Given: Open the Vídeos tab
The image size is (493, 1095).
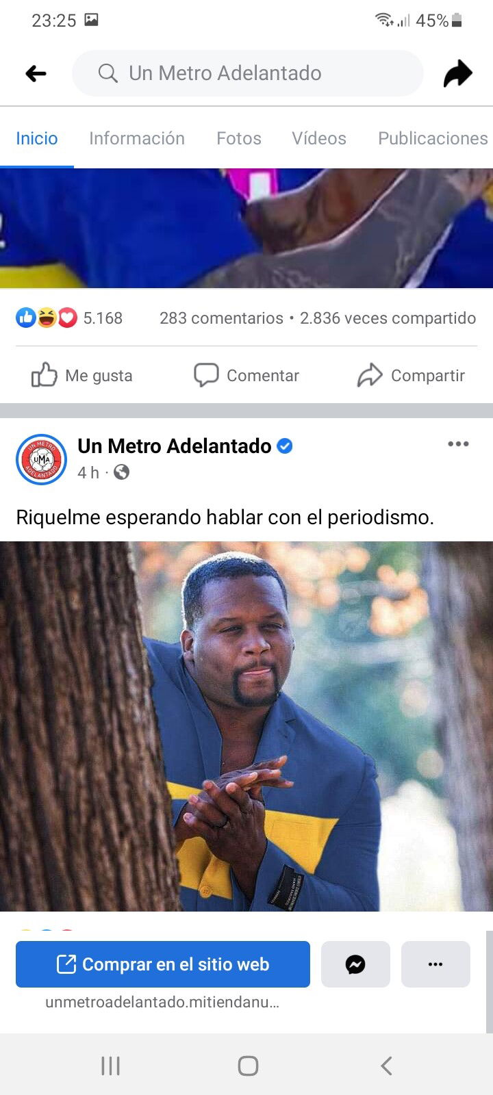Looking at the screenshot, I should [319, 138].
